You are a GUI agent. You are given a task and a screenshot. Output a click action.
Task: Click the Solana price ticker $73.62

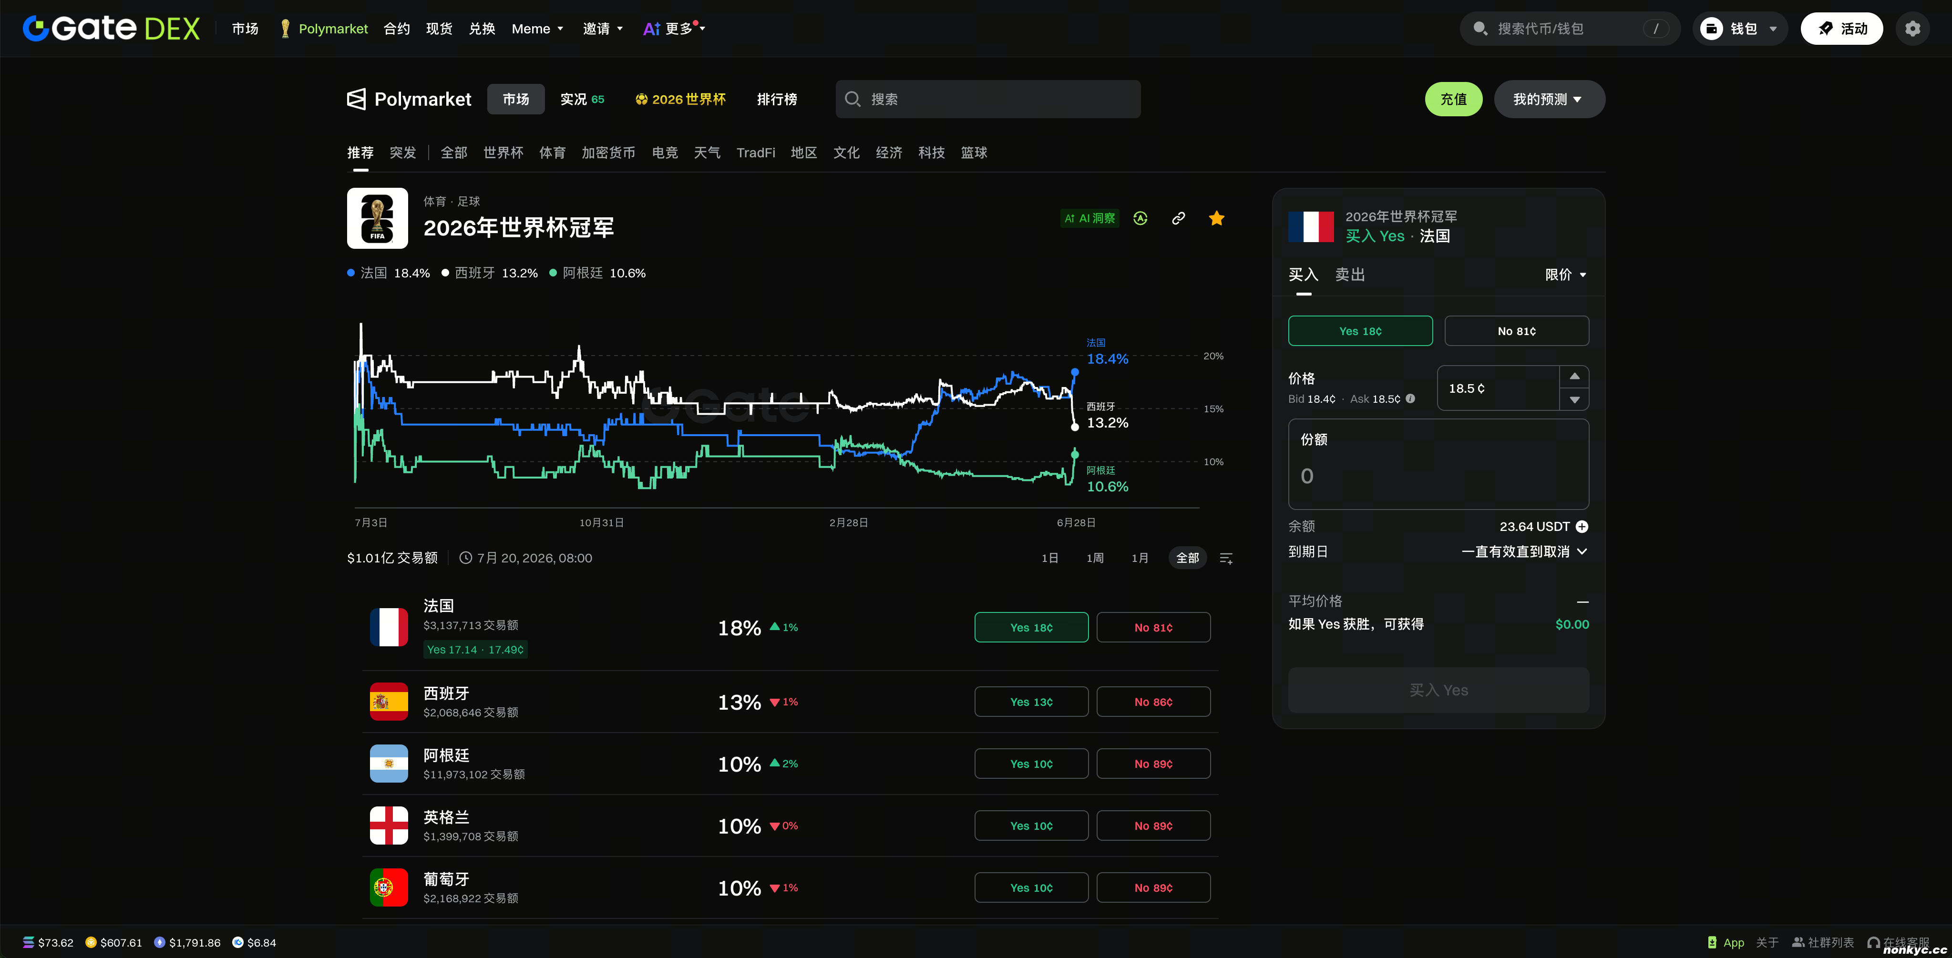[49, 942]
